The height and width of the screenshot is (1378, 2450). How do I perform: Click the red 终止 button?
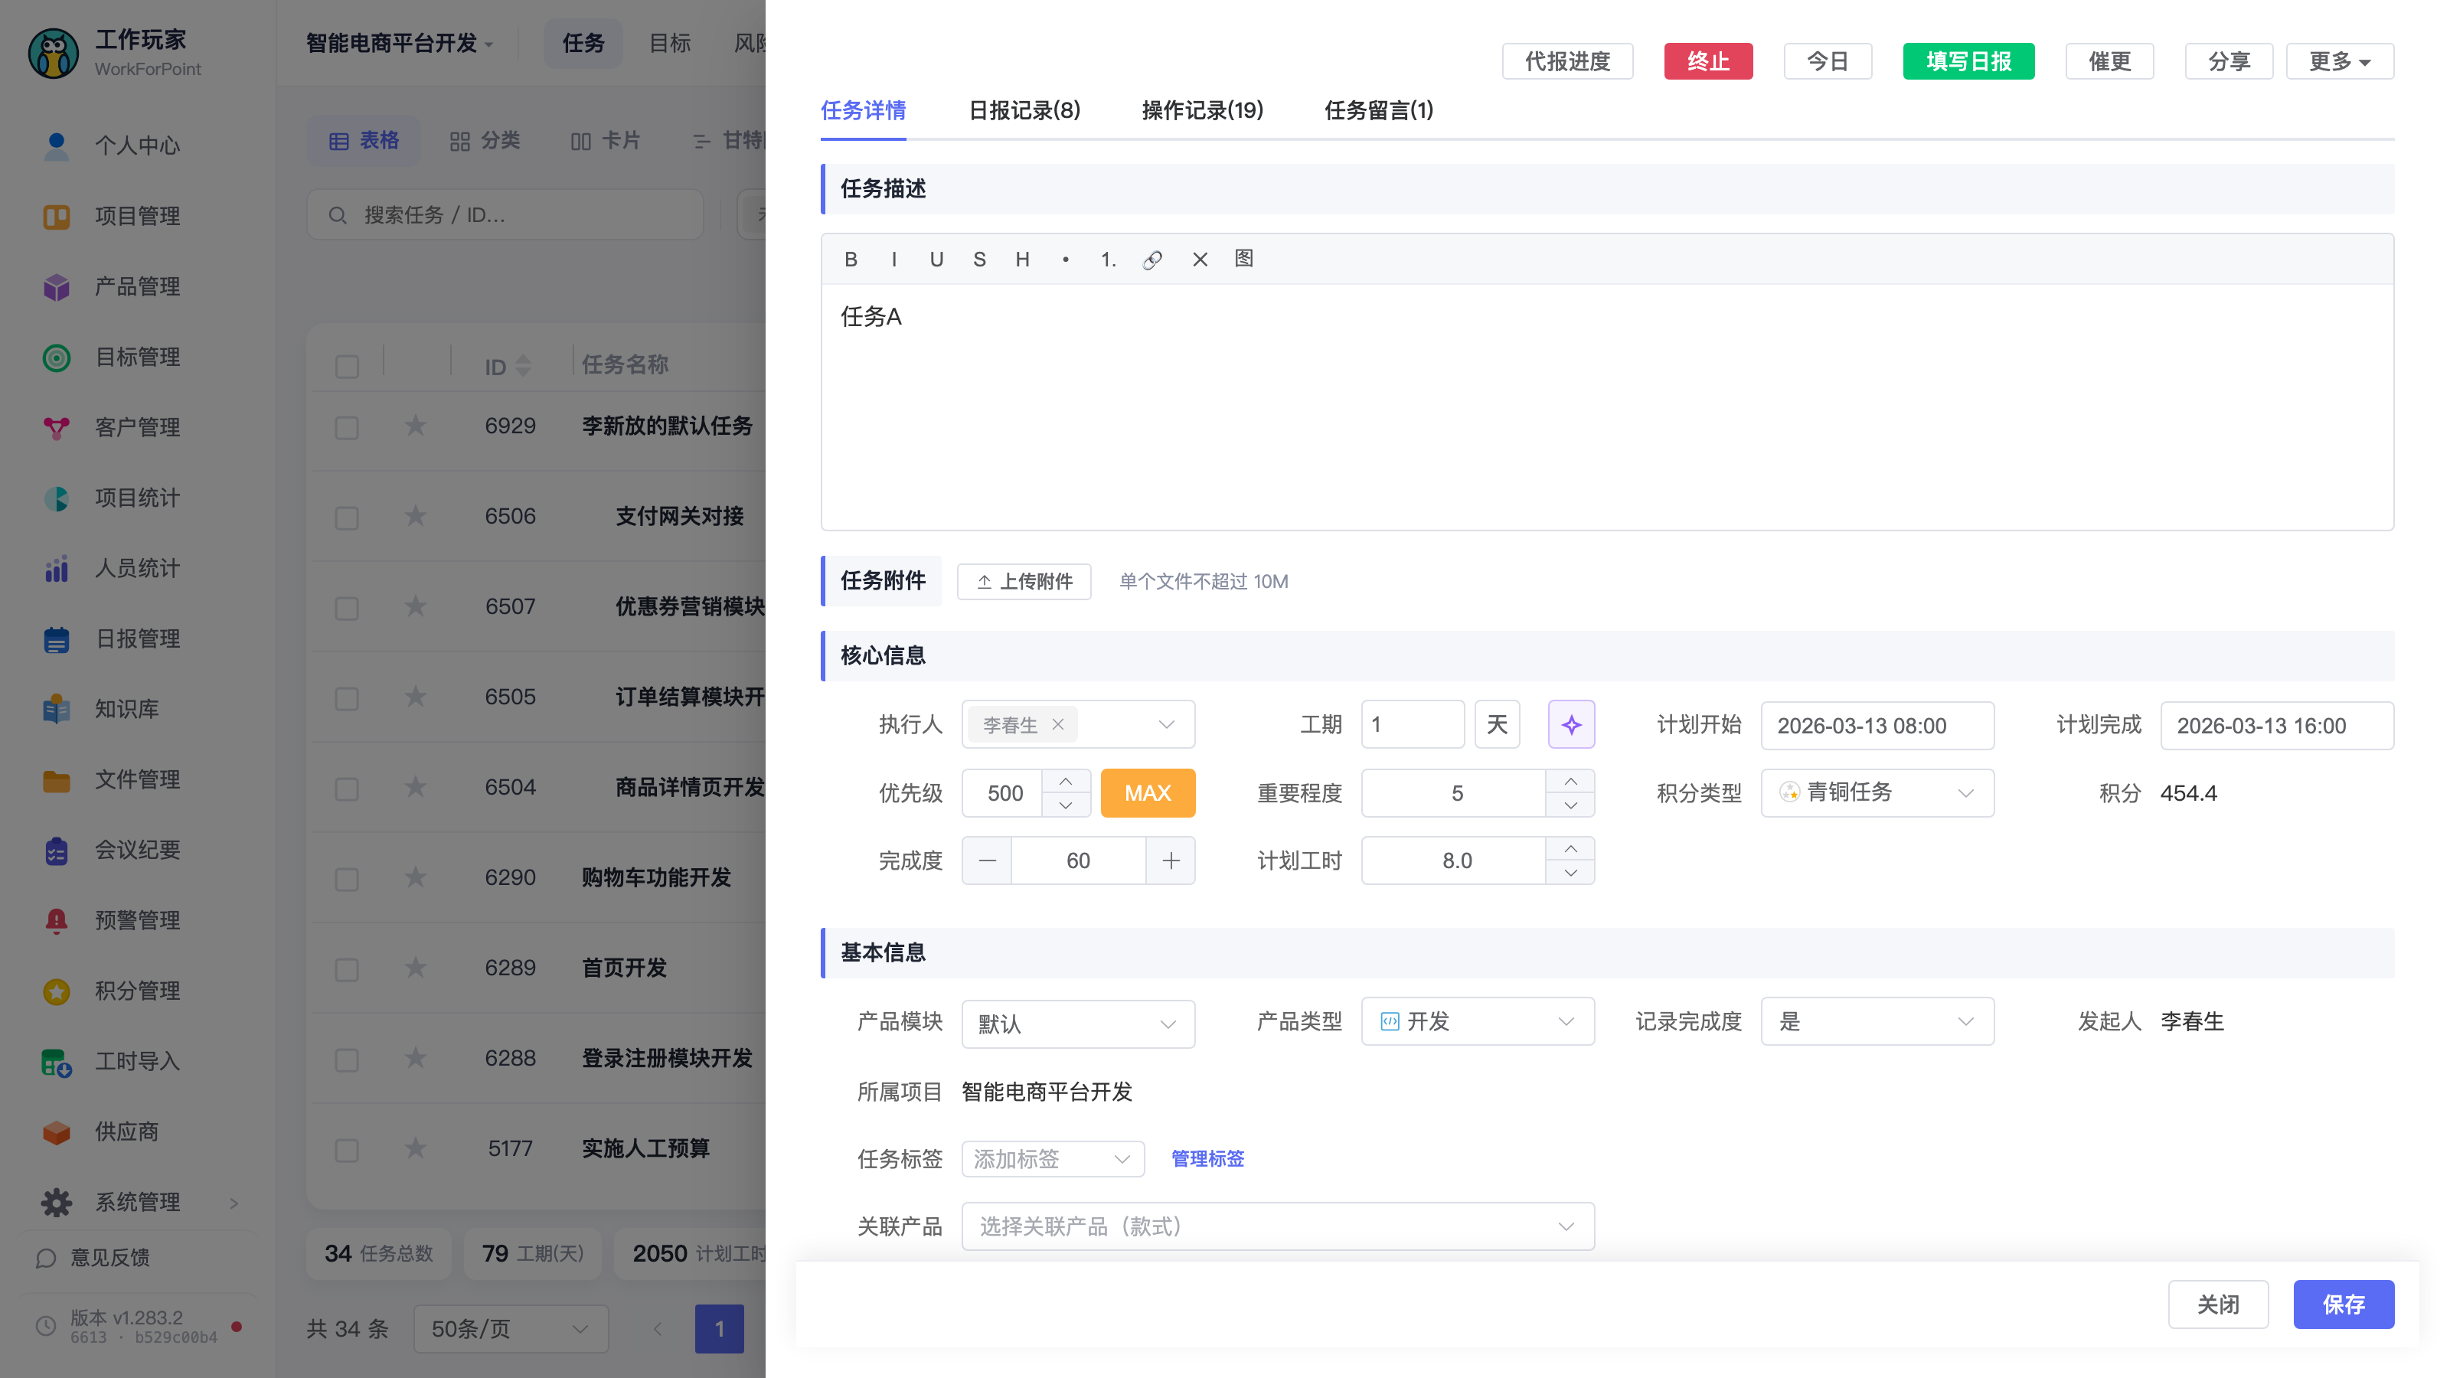(x=1707, y=61)
